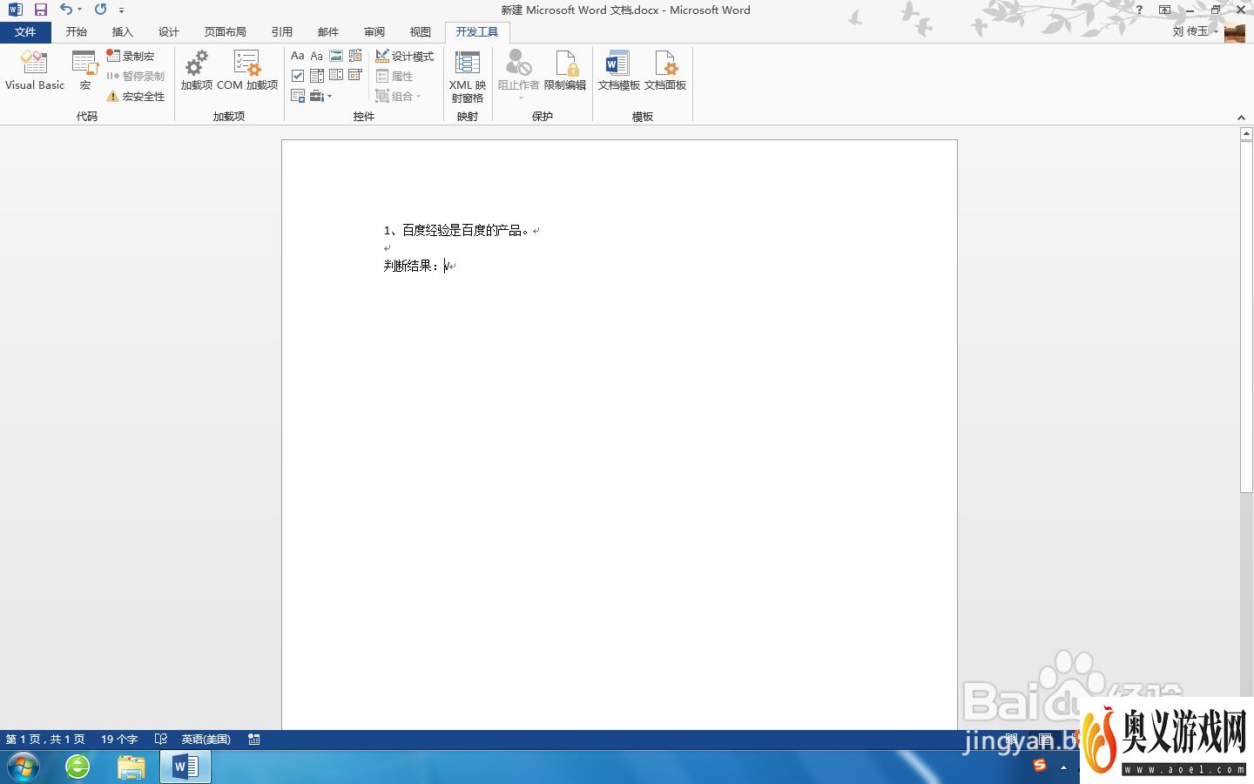Switch to the 引用 tab
Image resolution: width=1254 pixels, height=784 pixels.
282,32
